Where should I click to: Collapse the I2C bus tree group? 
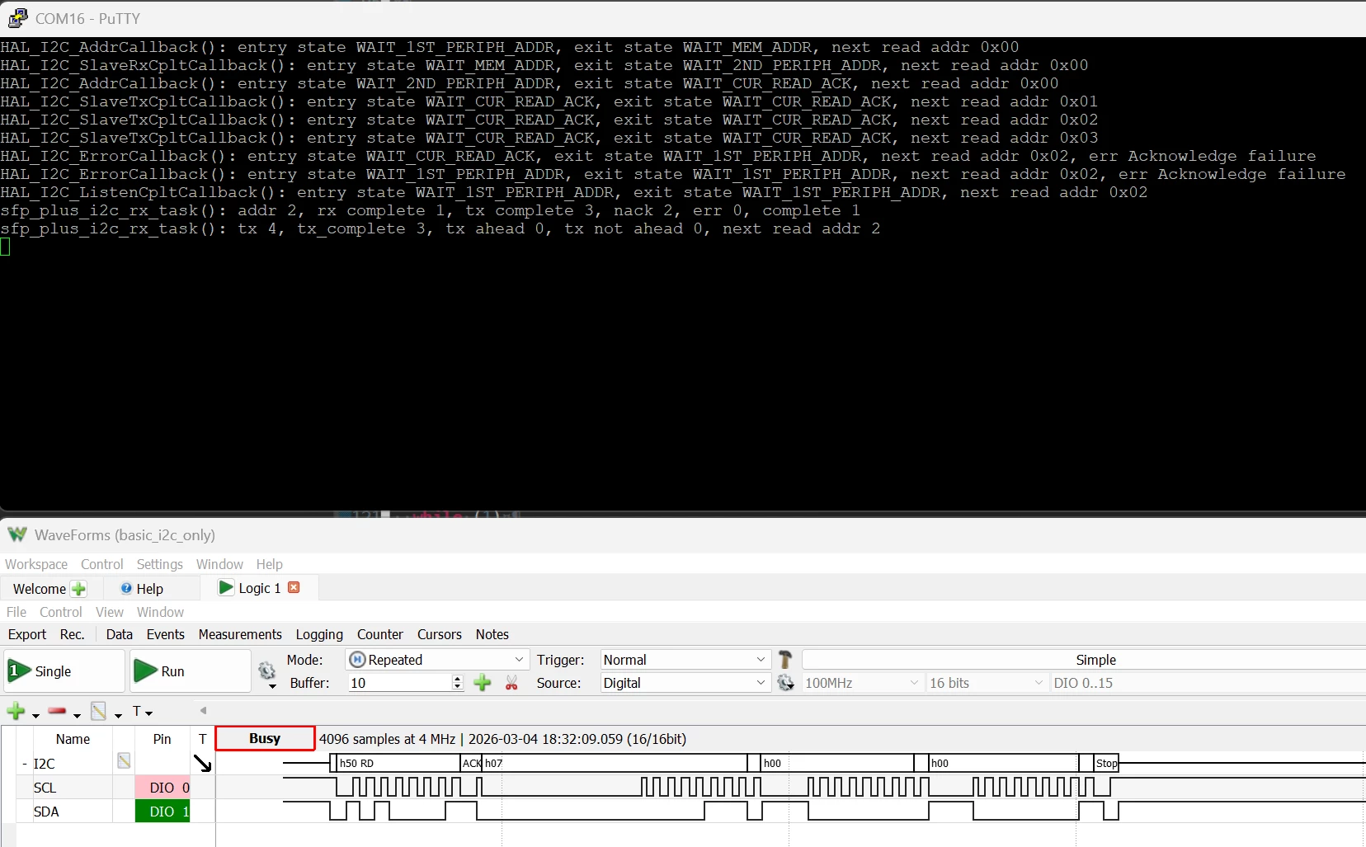[24, 764]
